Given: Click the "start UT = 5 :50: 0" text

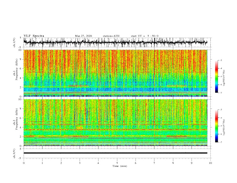Looking at the screenshot, I should (145, 36).
